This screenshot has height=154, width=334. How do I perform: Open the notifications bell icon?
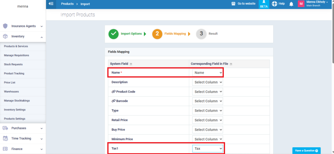pyautogui.click(x=291, y=4)
